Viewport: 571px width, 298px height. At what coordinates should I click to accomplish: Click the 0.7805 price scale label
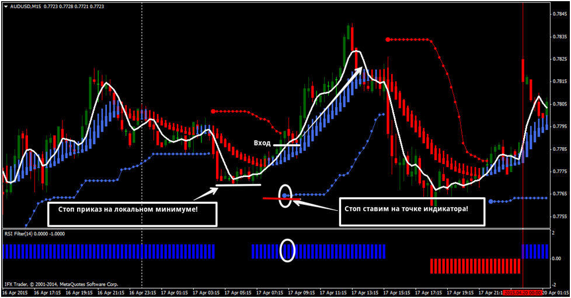(559, 104)
